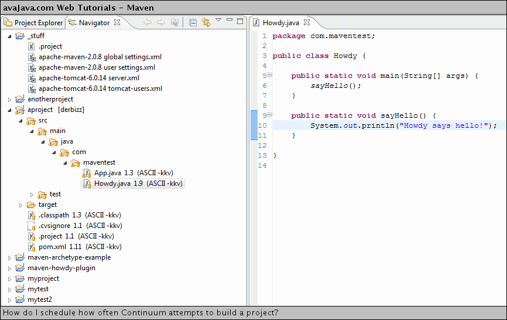Click the aproject CVS project icon
The image size is (507, 320).
pos(20,110)
